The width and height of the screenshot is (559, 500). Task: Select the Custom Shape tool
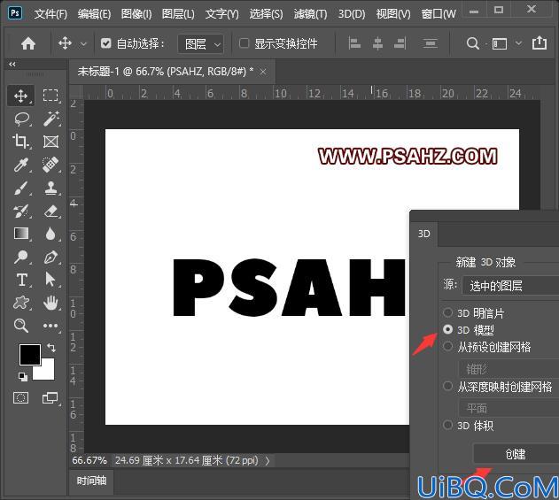pyautogui.click(x=21, y=303)
